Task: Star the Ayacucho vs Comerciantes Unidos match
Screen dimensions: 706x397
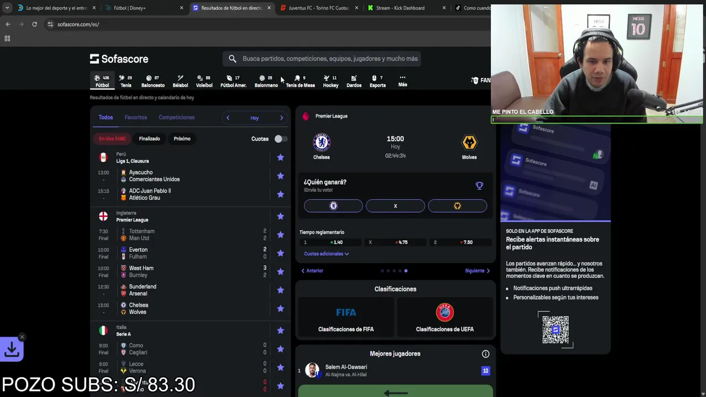Action: click(x=280, y=176)
